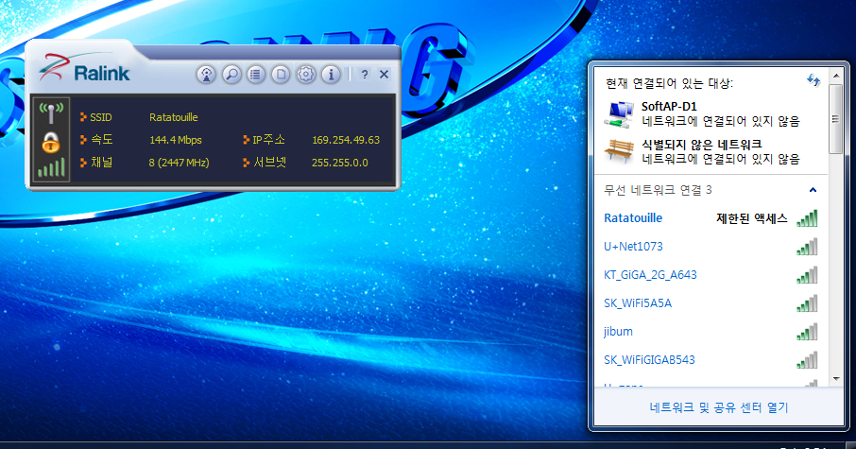Click the SSID value Ratatouille in Ralink
The image size is (856, 449).
click(x=174, y=117)
